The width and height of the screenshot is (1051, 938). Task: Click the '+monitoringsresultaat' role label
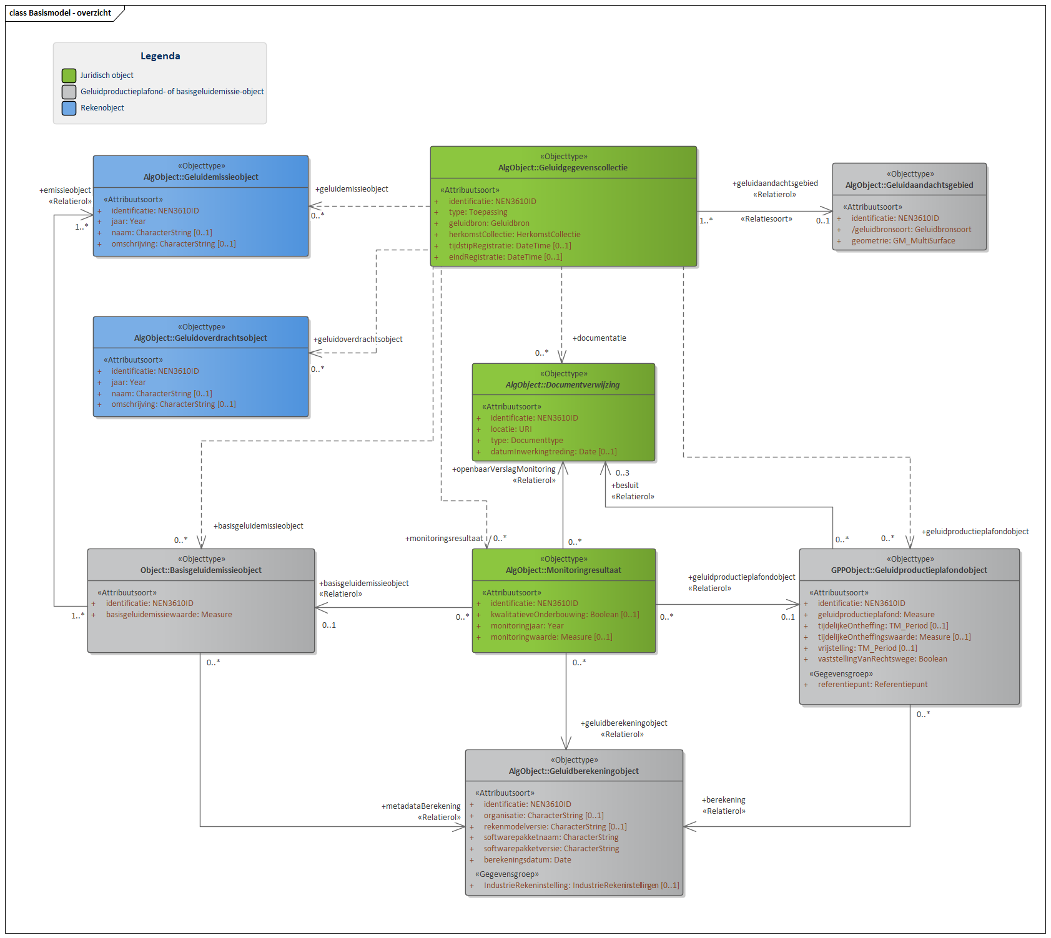[x=444, y=539]
